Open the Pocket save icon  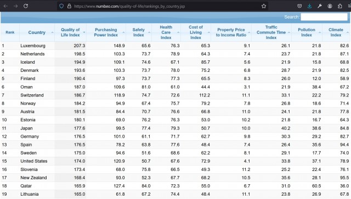tap(299, 6)
